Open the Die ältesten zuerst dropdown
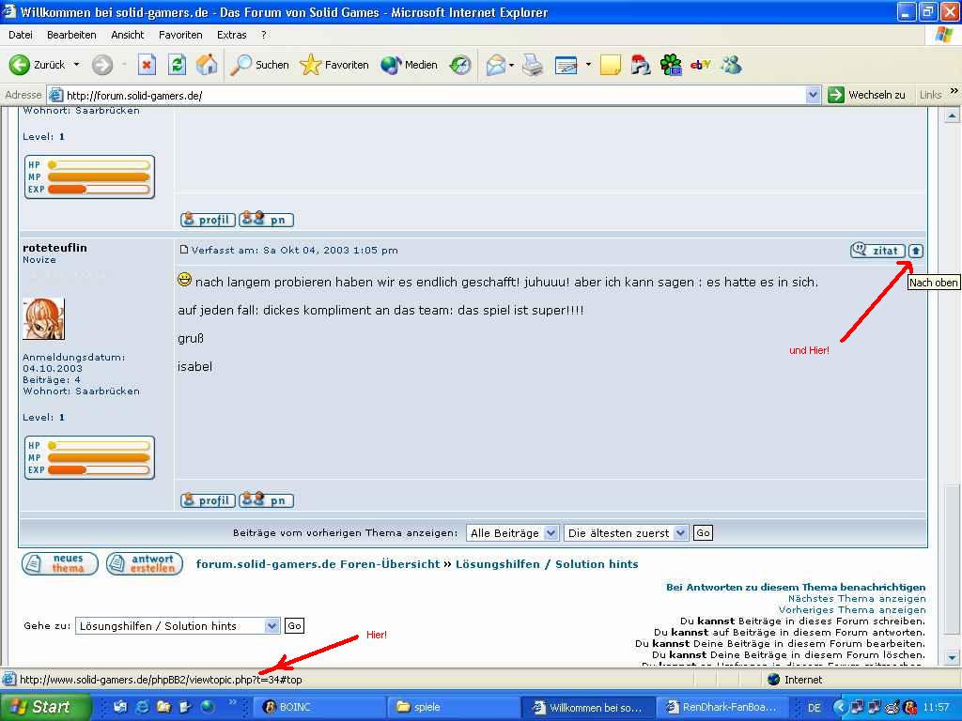 [626, 533]
